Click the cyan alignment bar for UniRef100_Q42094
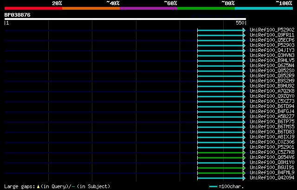The image size is (297, 190). 221,178
